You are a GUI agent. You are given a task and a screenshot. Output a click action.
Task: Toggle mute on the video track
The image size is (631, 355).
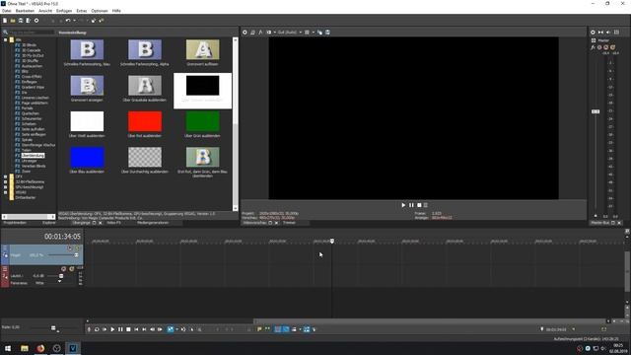pyautogui.click(x=70, y=248)
